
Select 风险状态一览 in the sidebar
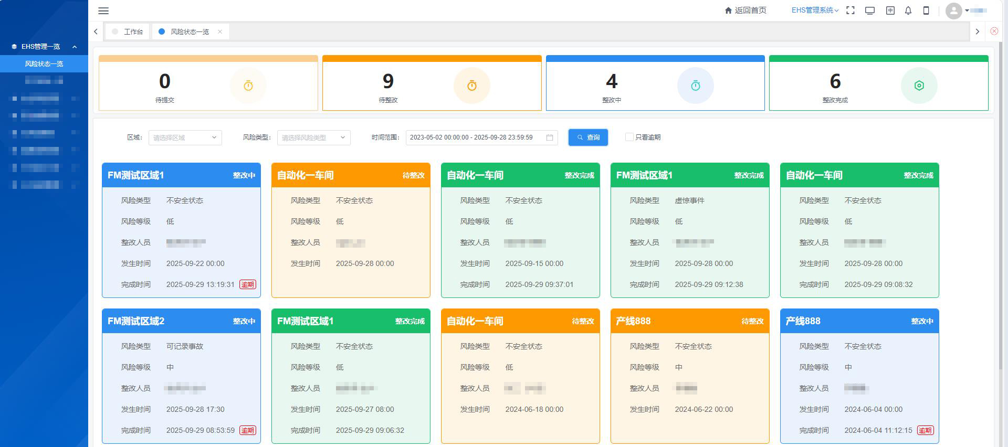44,64
